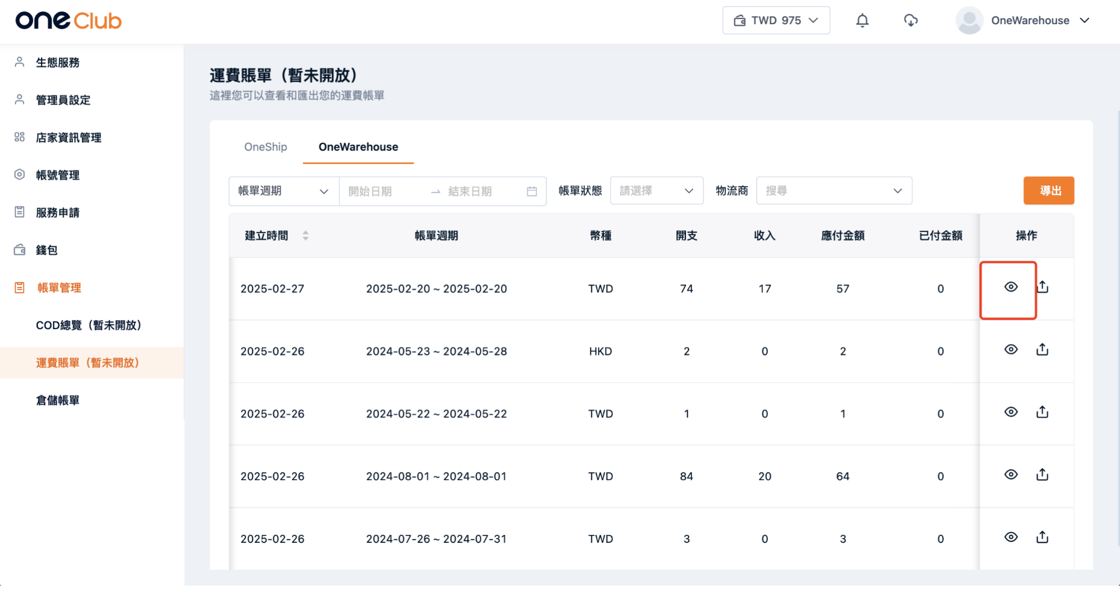Click the orange 導出 export button
Image resolution: width=1120 pixels, height=613 pixels.
pyautogui.click(x=1049, y=190)
